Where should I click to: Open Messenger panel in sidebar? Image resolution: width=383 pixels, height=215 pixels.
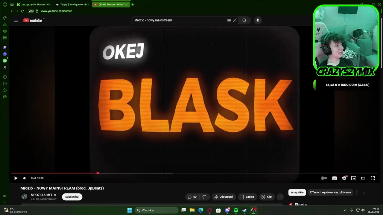click(5, 54)
